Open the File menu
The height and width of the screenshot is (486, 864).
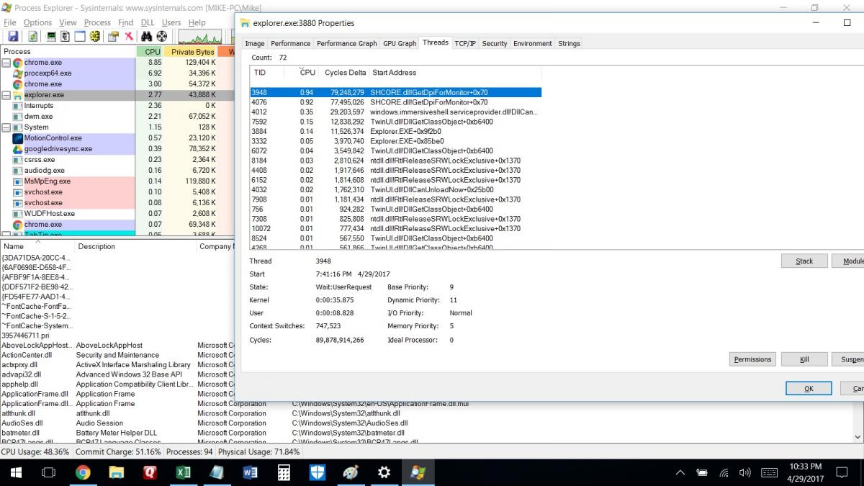(x=10, y=22)
